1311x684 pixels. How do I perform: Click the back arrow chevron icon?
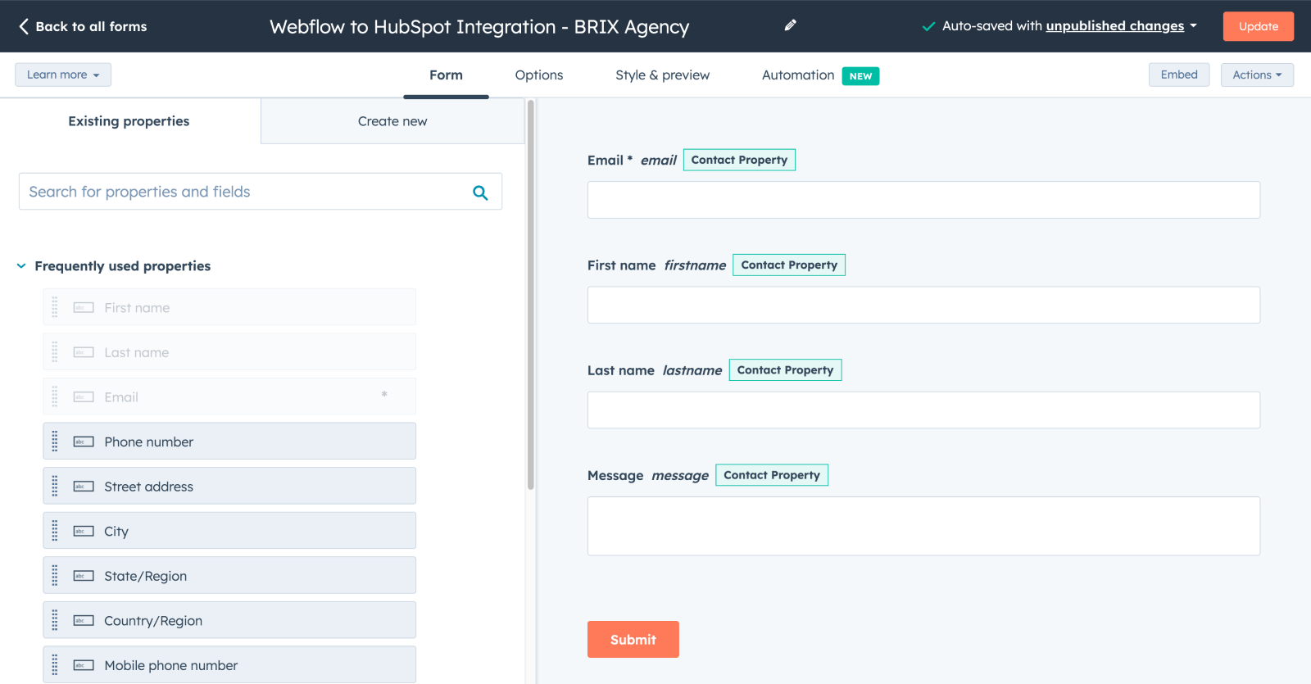pyautogui.click(x=24, y=26)
